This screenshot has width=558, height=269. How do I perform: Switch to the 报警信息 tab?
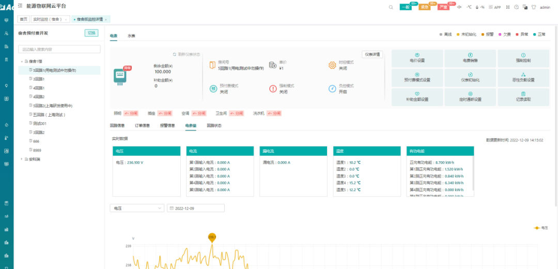(x=167, y=125)
